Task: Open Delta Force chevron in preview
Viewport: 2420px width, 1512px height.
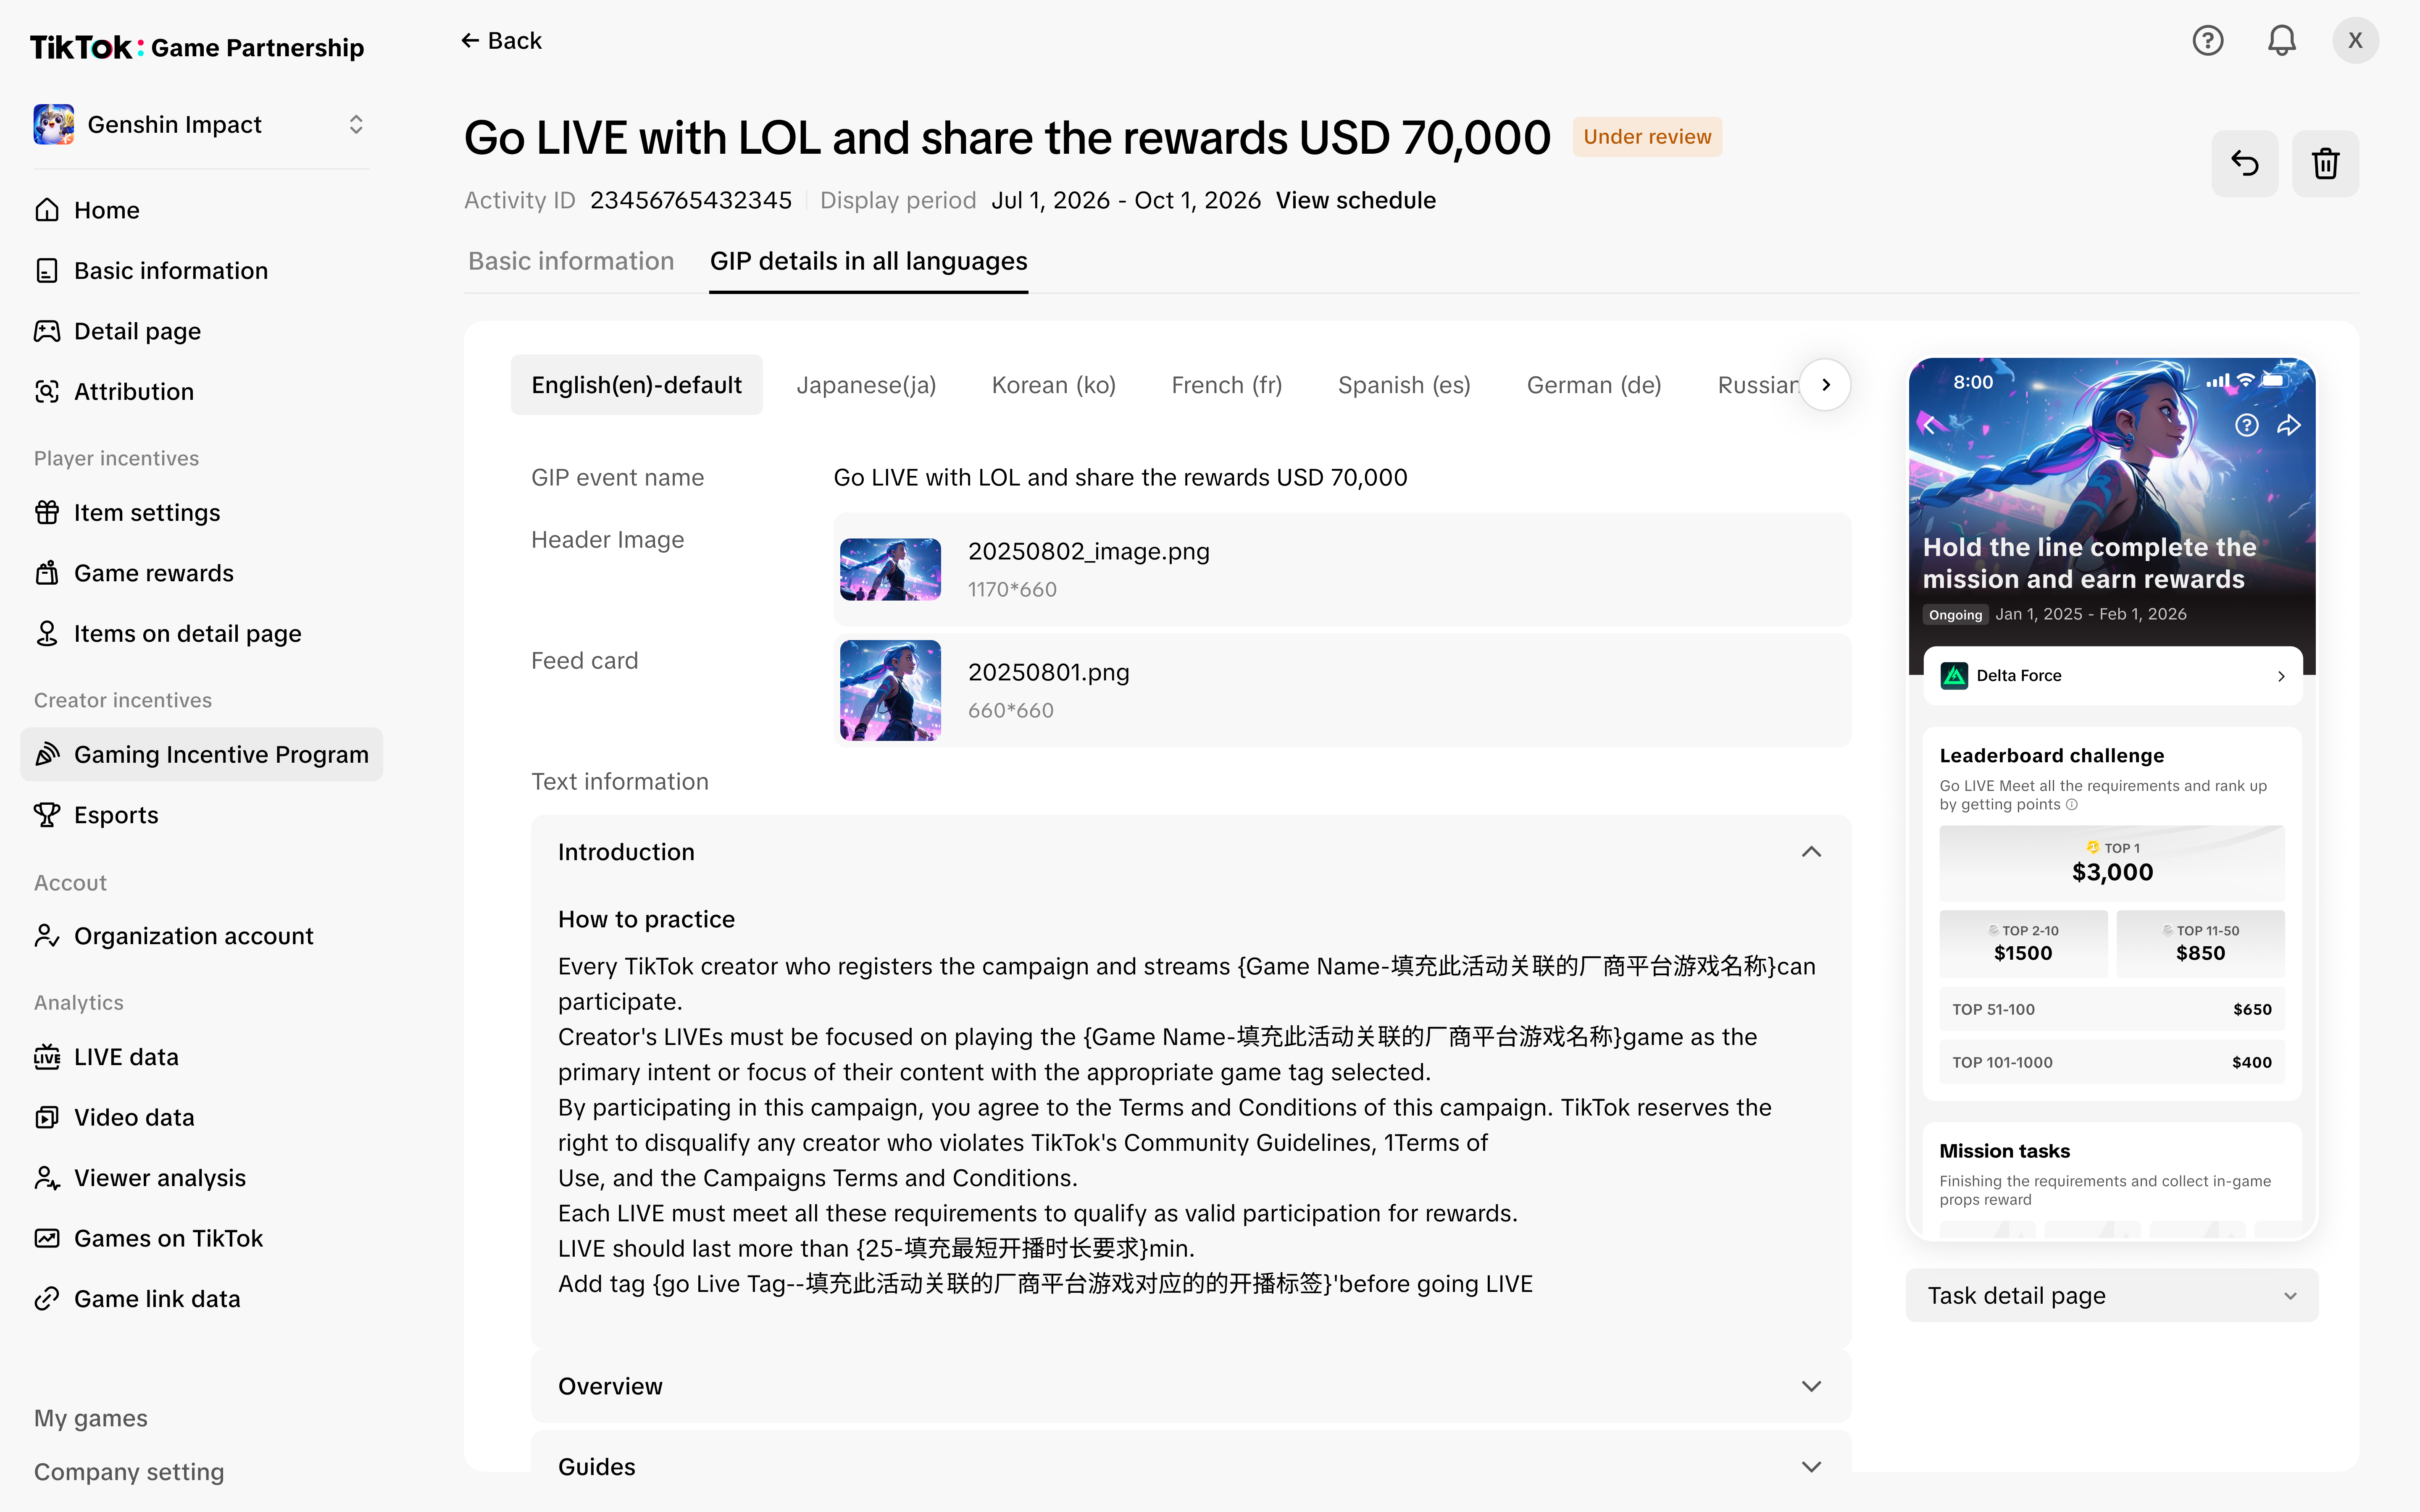Action: pyautogui.click(x=2281, y=676)
